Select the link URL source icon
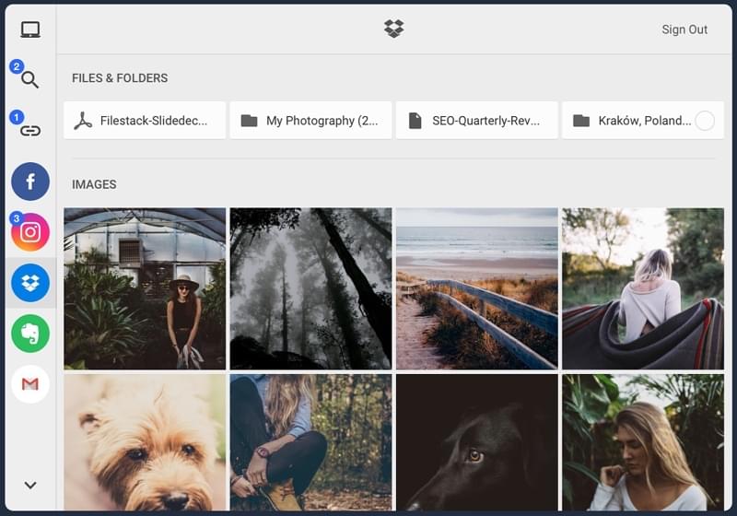 coord(29,130)
